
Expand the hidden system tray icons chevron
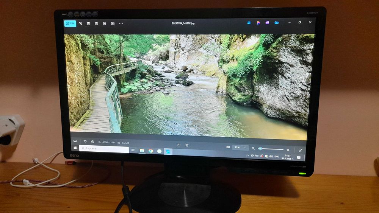point(247,155)
